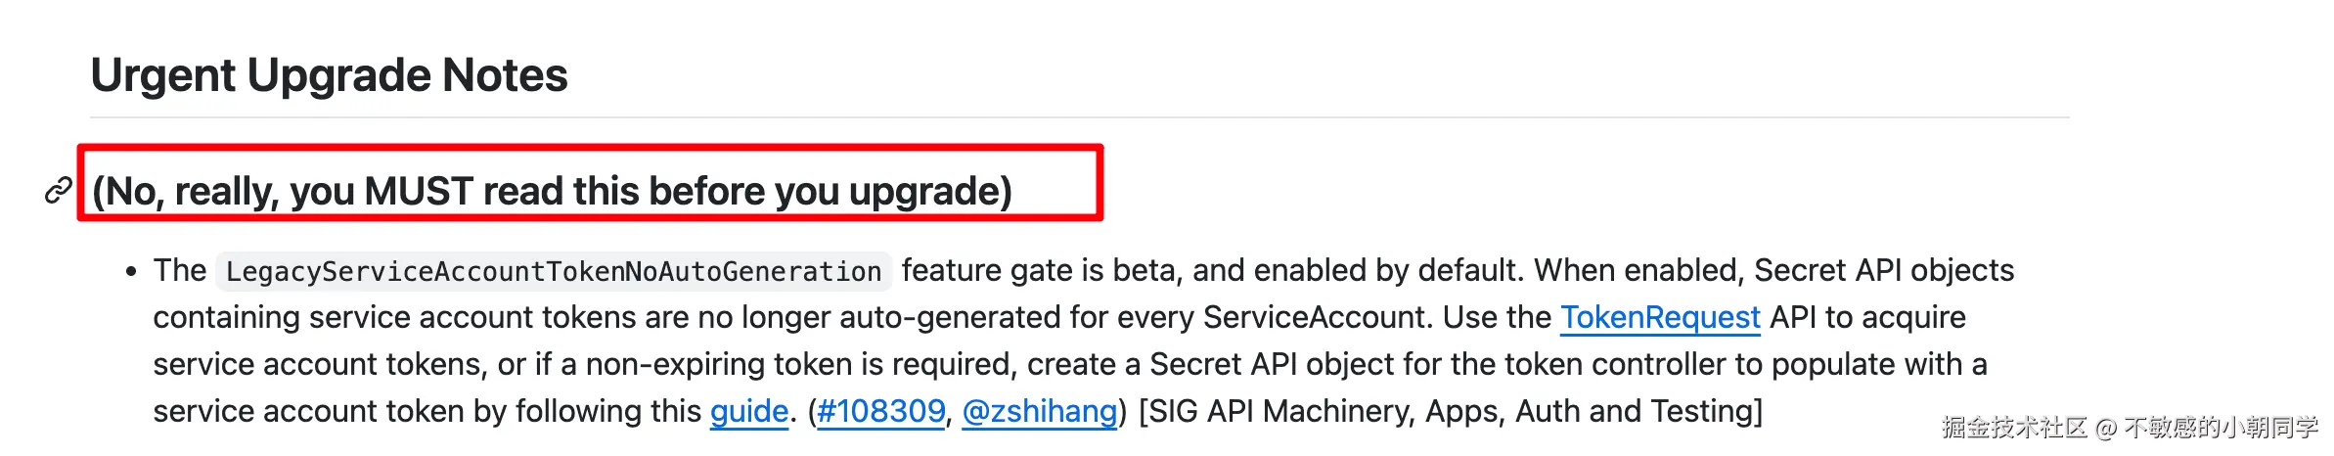The height and width of the screenshot is (456, 2334).
Task: Click the horizontal divider under the main heading
Action: click(x=1076, y=117)
